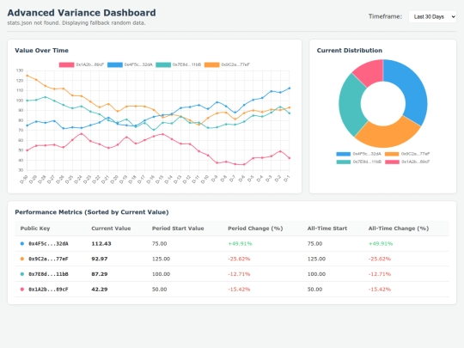
Task: Click the current value 87.29
Action: (x=100, y=274)
